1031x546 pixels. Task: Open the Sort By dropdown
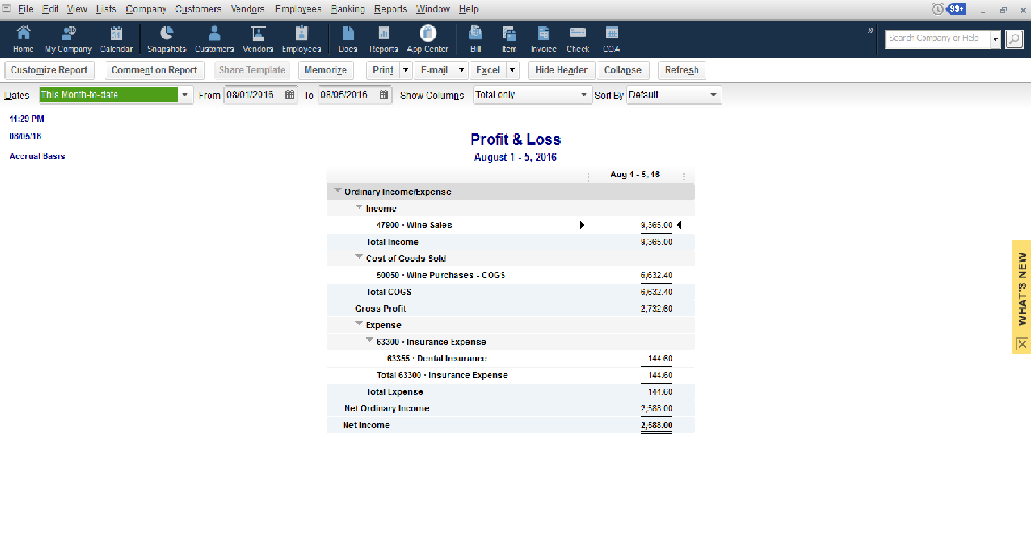tap(713, 95)
